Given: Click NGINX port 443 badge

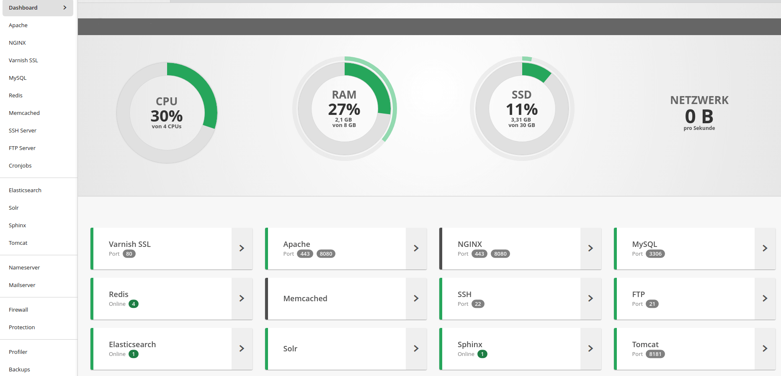Looking at the screenshot, I should click(479, 254).
